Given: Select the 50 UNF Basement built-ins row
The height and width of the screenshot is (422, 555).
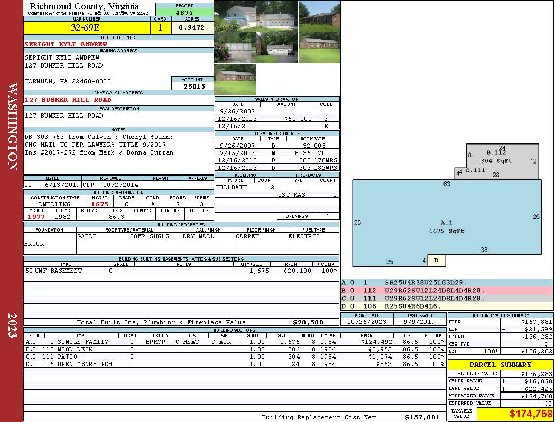Looking at the screenshot, I should pos(181,271).
